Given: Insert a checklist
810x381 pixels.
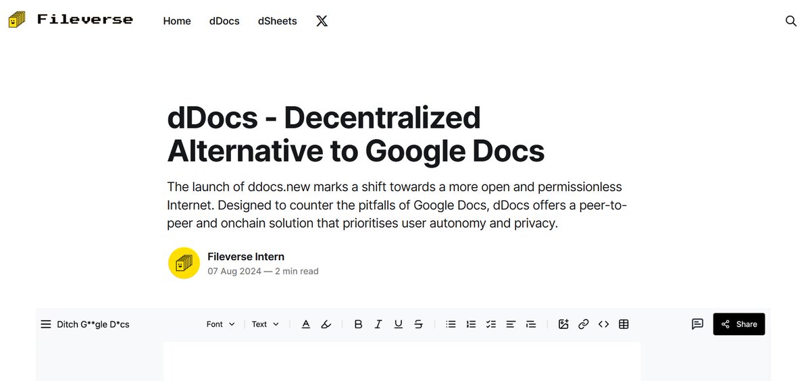Looking at the screenshot, I should pos(491,324).
